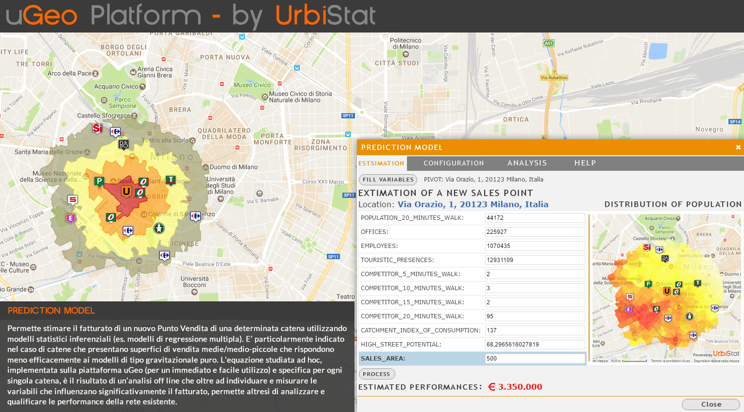Screen dimensions: 744x412
Task: Open the ESTSIMATION tab
Action: click(x=381, y=164)
